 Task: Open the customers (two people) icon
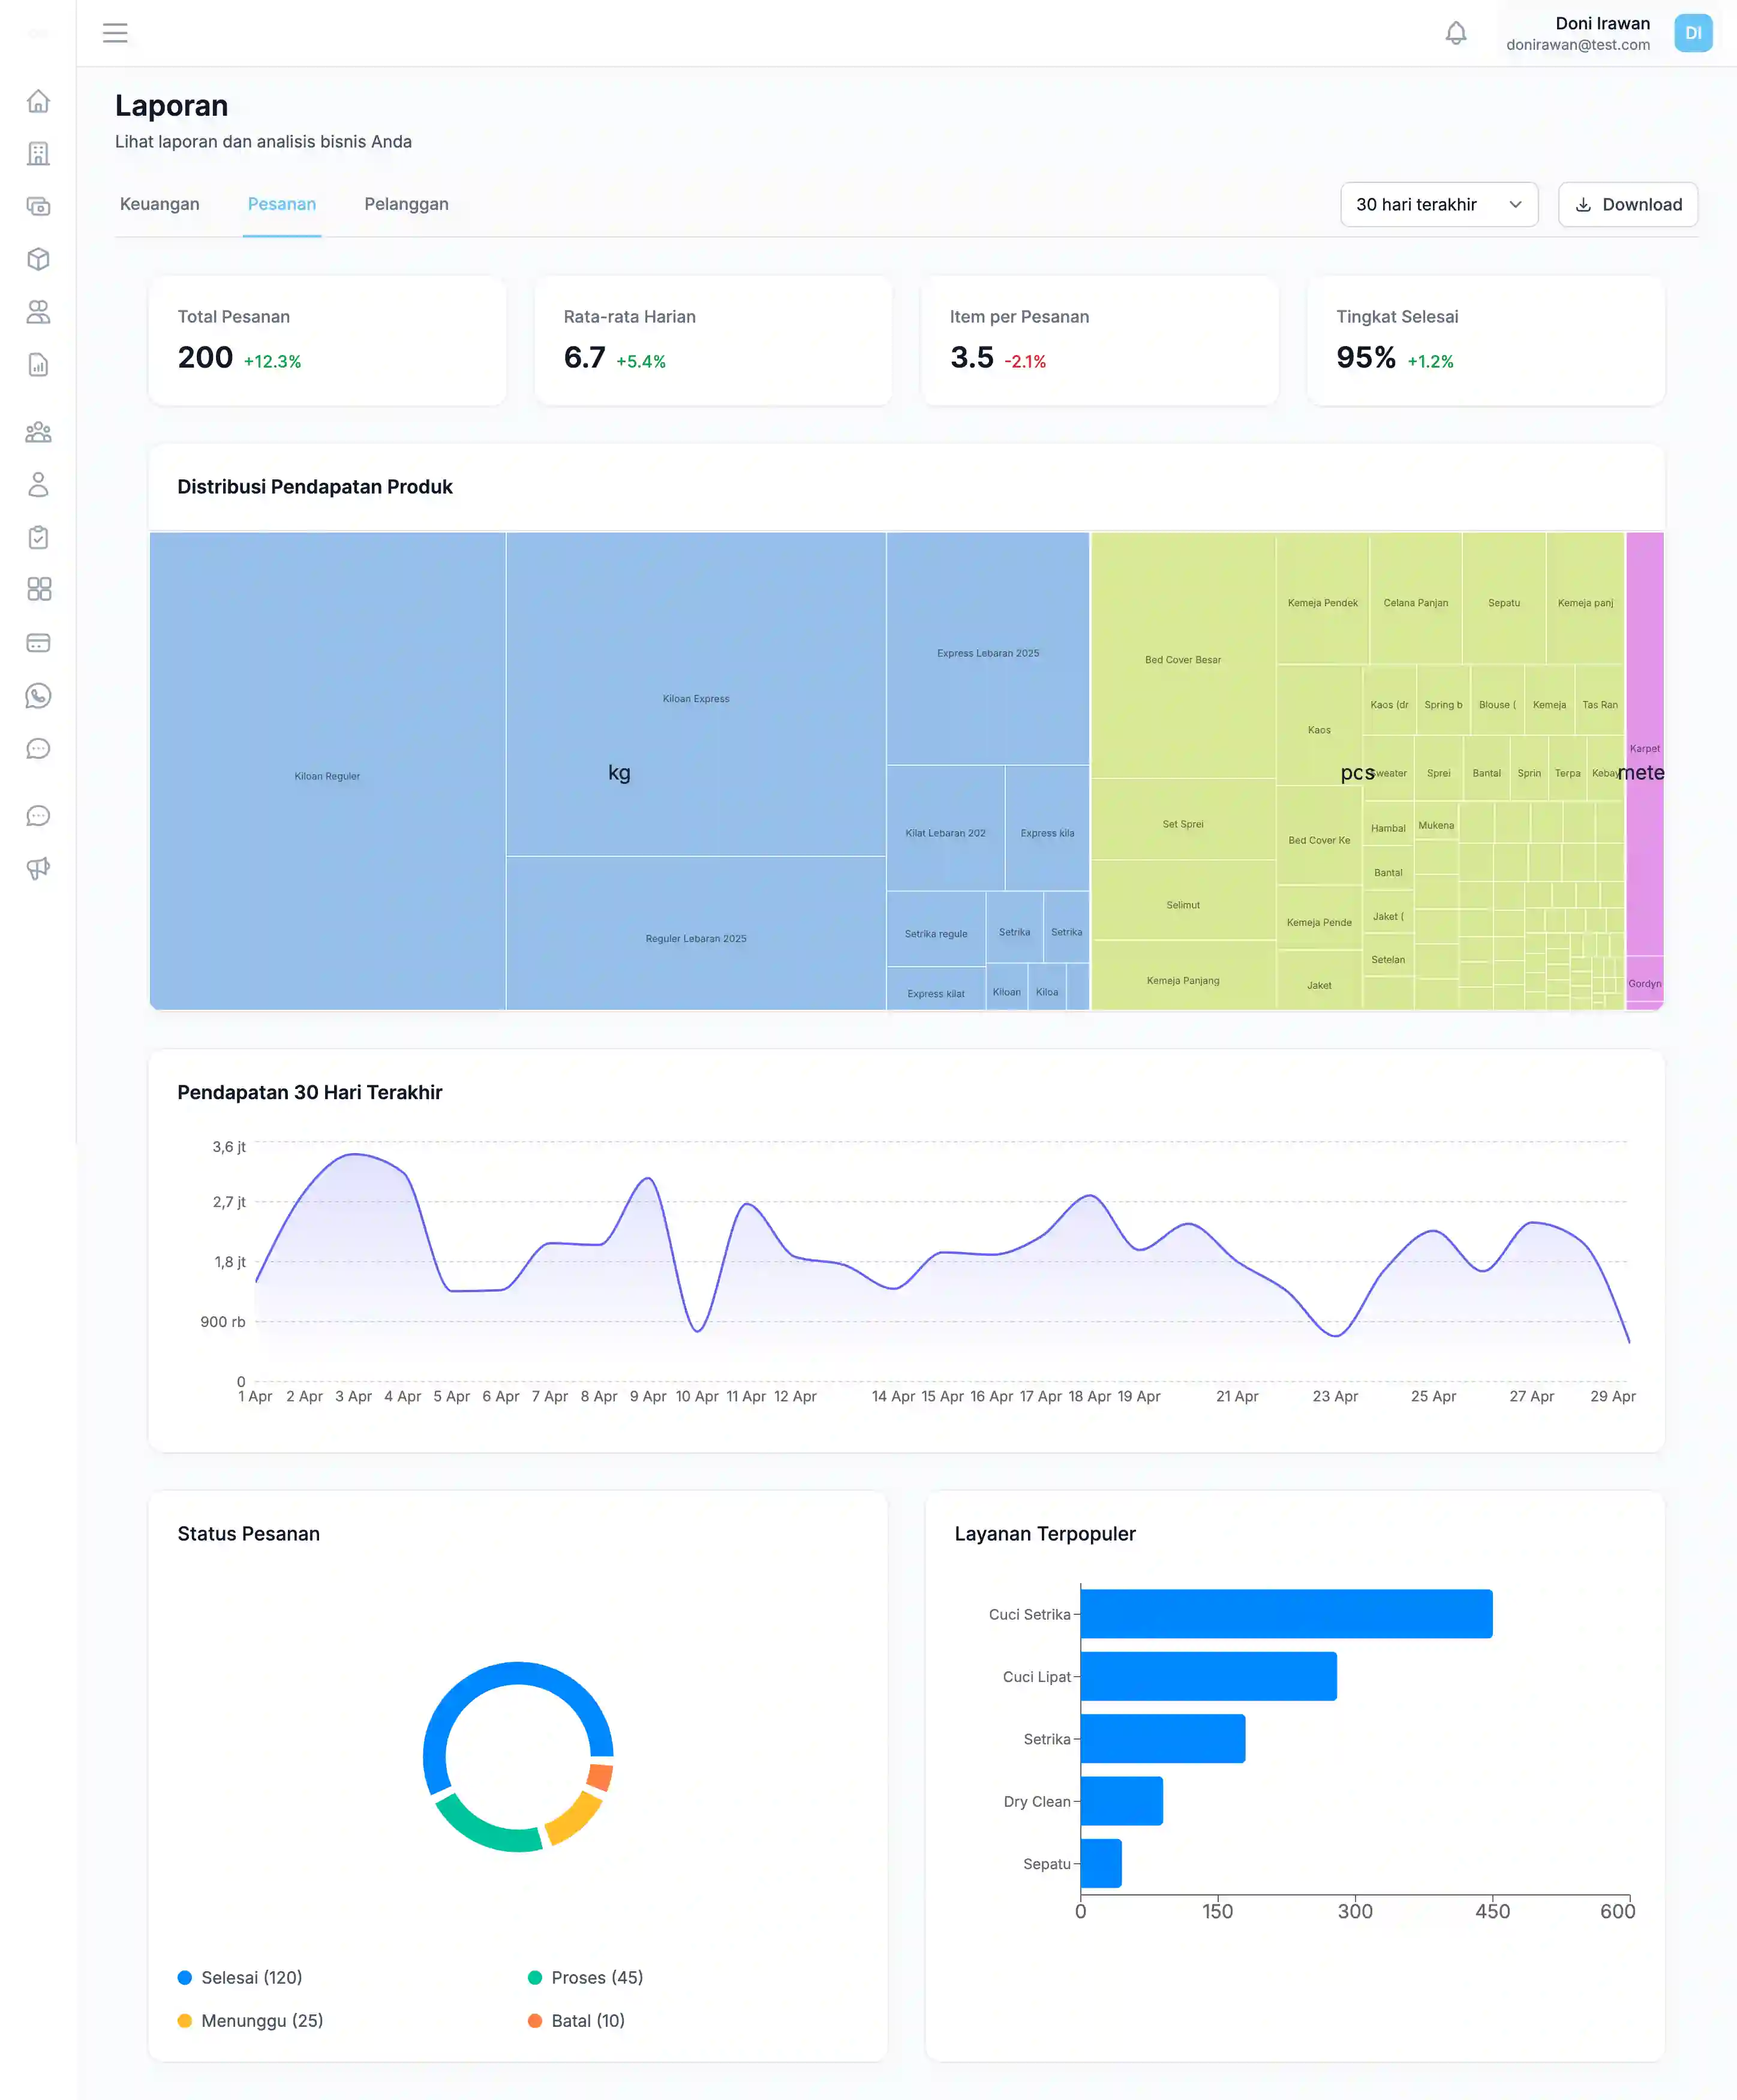(x=39, y=313)
